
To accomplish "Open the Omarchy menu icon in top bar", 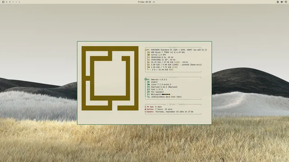I will [3, 2].
